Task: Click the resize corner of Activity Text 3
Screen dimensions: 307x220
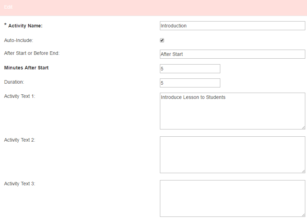Action: tap(303, 215)
